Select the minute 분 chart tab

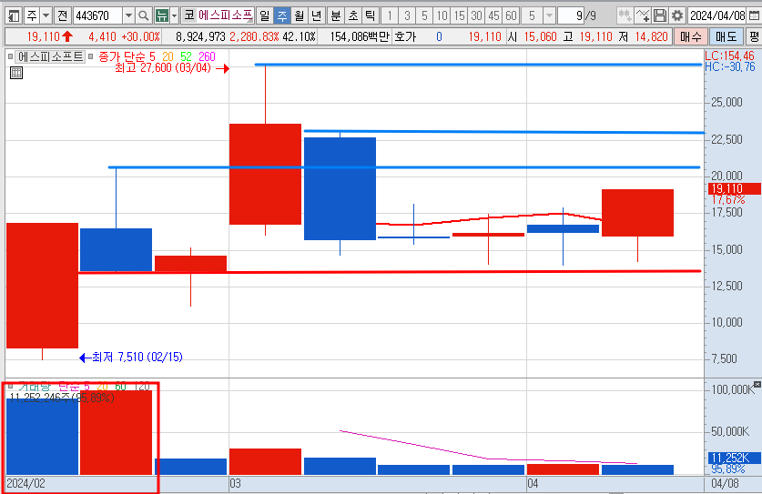coord(336,16)
